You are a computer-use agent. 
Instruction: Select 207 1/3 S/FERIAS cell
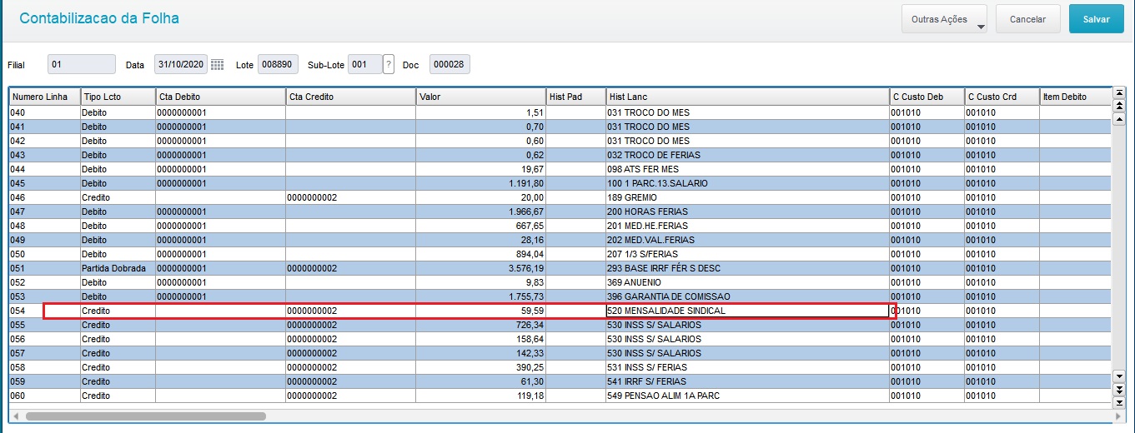(x=748, y=254)
